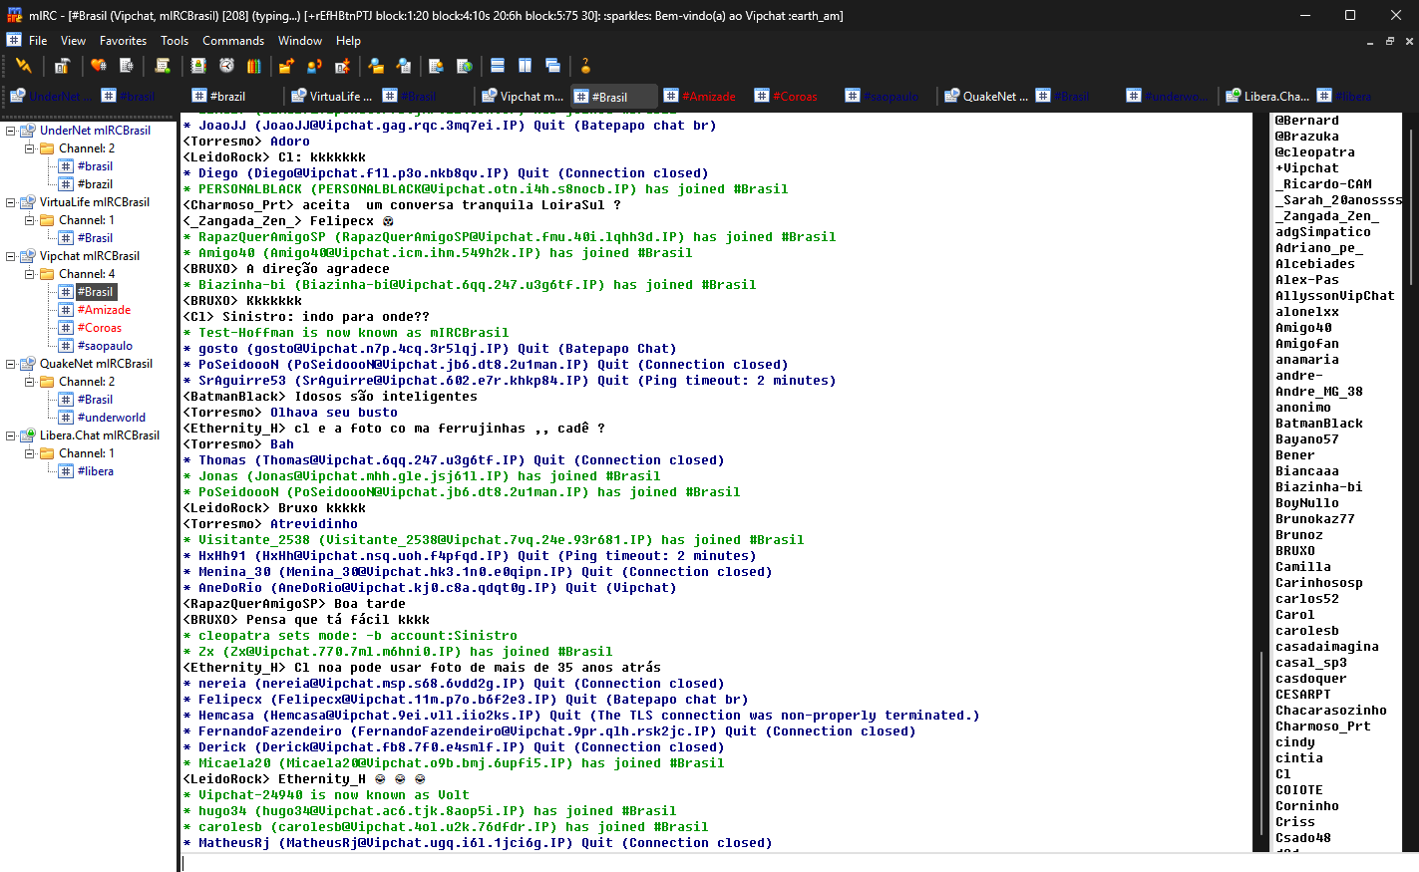
Task: Open the Timer clock toolbar icon
Action: [226, 66]
